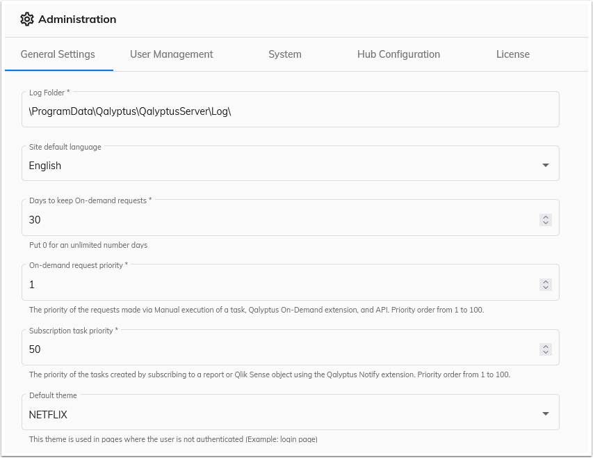
Task: Select the Hub Configuration tab
Action: coord(398,54)
